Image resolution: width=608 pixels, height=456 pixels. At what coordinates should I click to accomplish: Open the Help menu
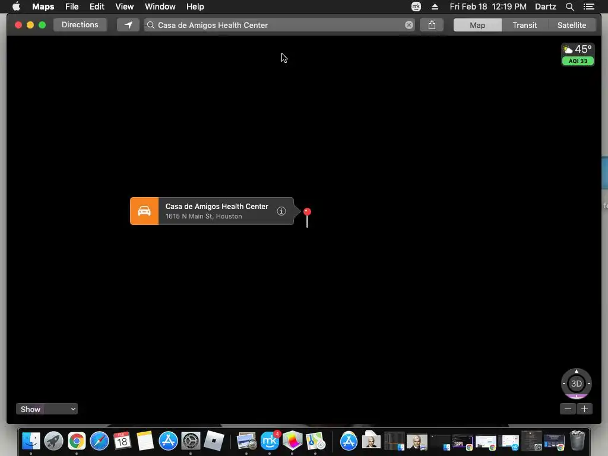click(x=195, y=7)
